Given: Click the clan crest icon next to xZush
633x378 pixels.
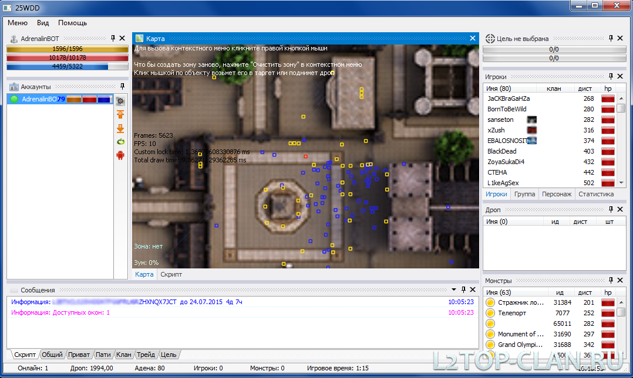Looking at the screenshot, I should pos(532,130).
